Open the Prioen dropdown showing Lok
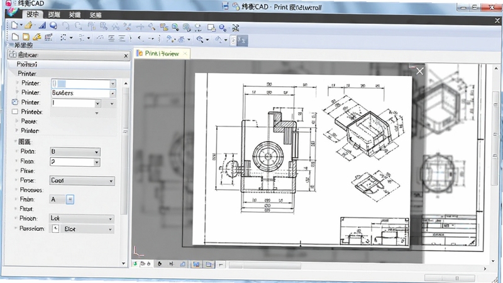This screenshot has height=283, width=503. tap(111, 219)
